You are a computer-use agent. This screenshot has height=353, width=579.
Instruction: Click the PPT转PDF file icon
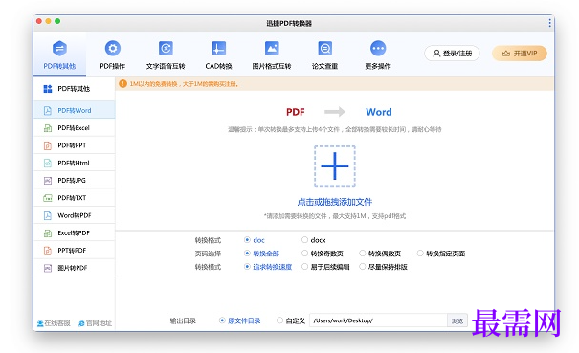click(x=48, y=251)
